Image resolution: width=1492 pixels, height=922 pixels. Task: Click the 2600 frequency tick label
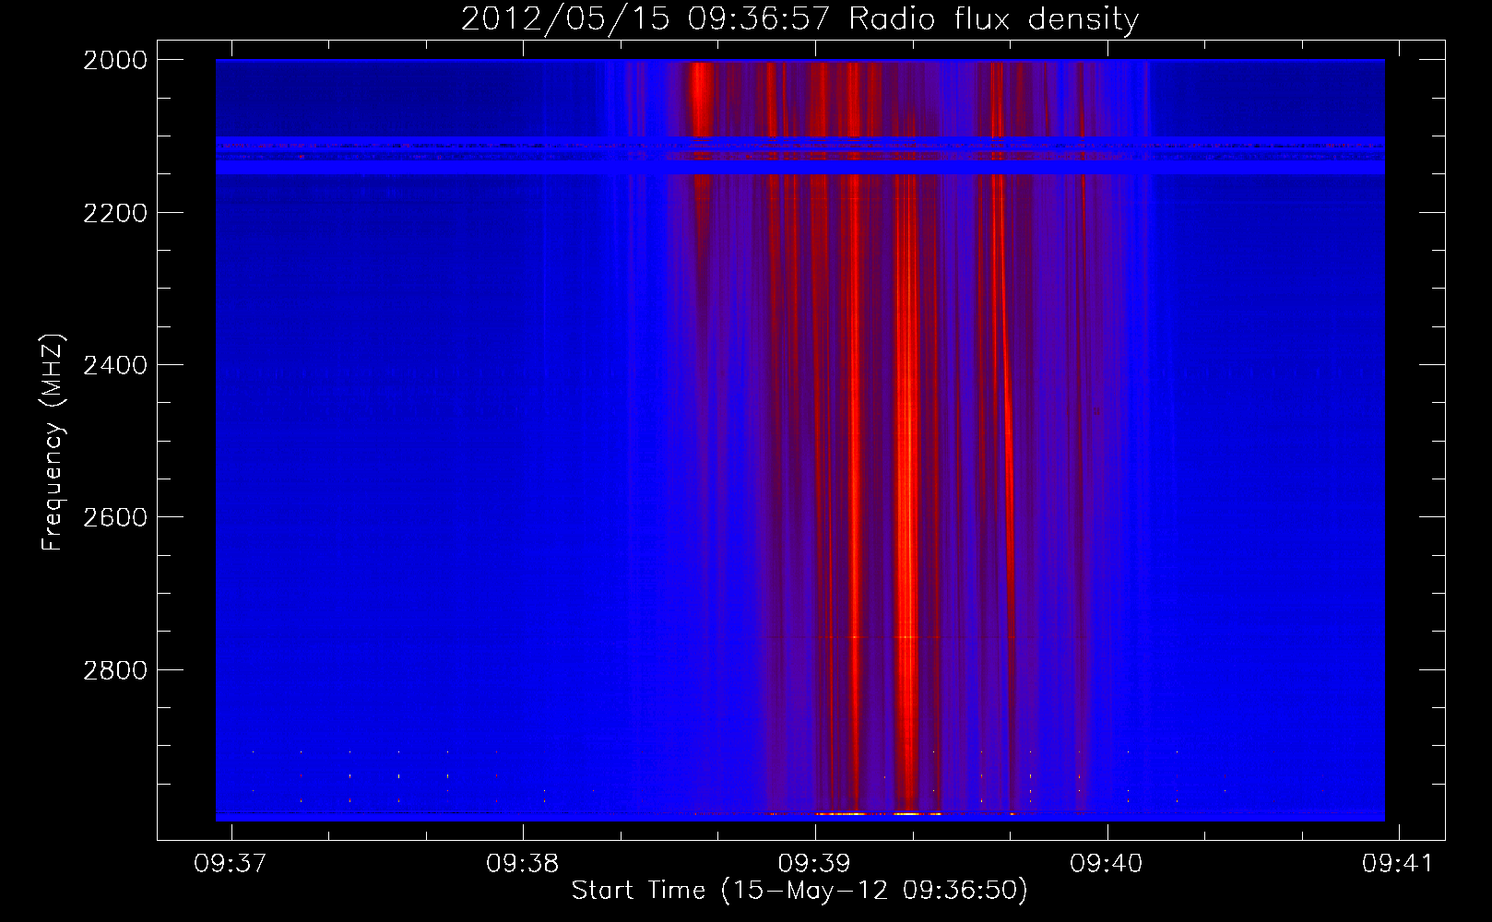[x=115, y=517]
